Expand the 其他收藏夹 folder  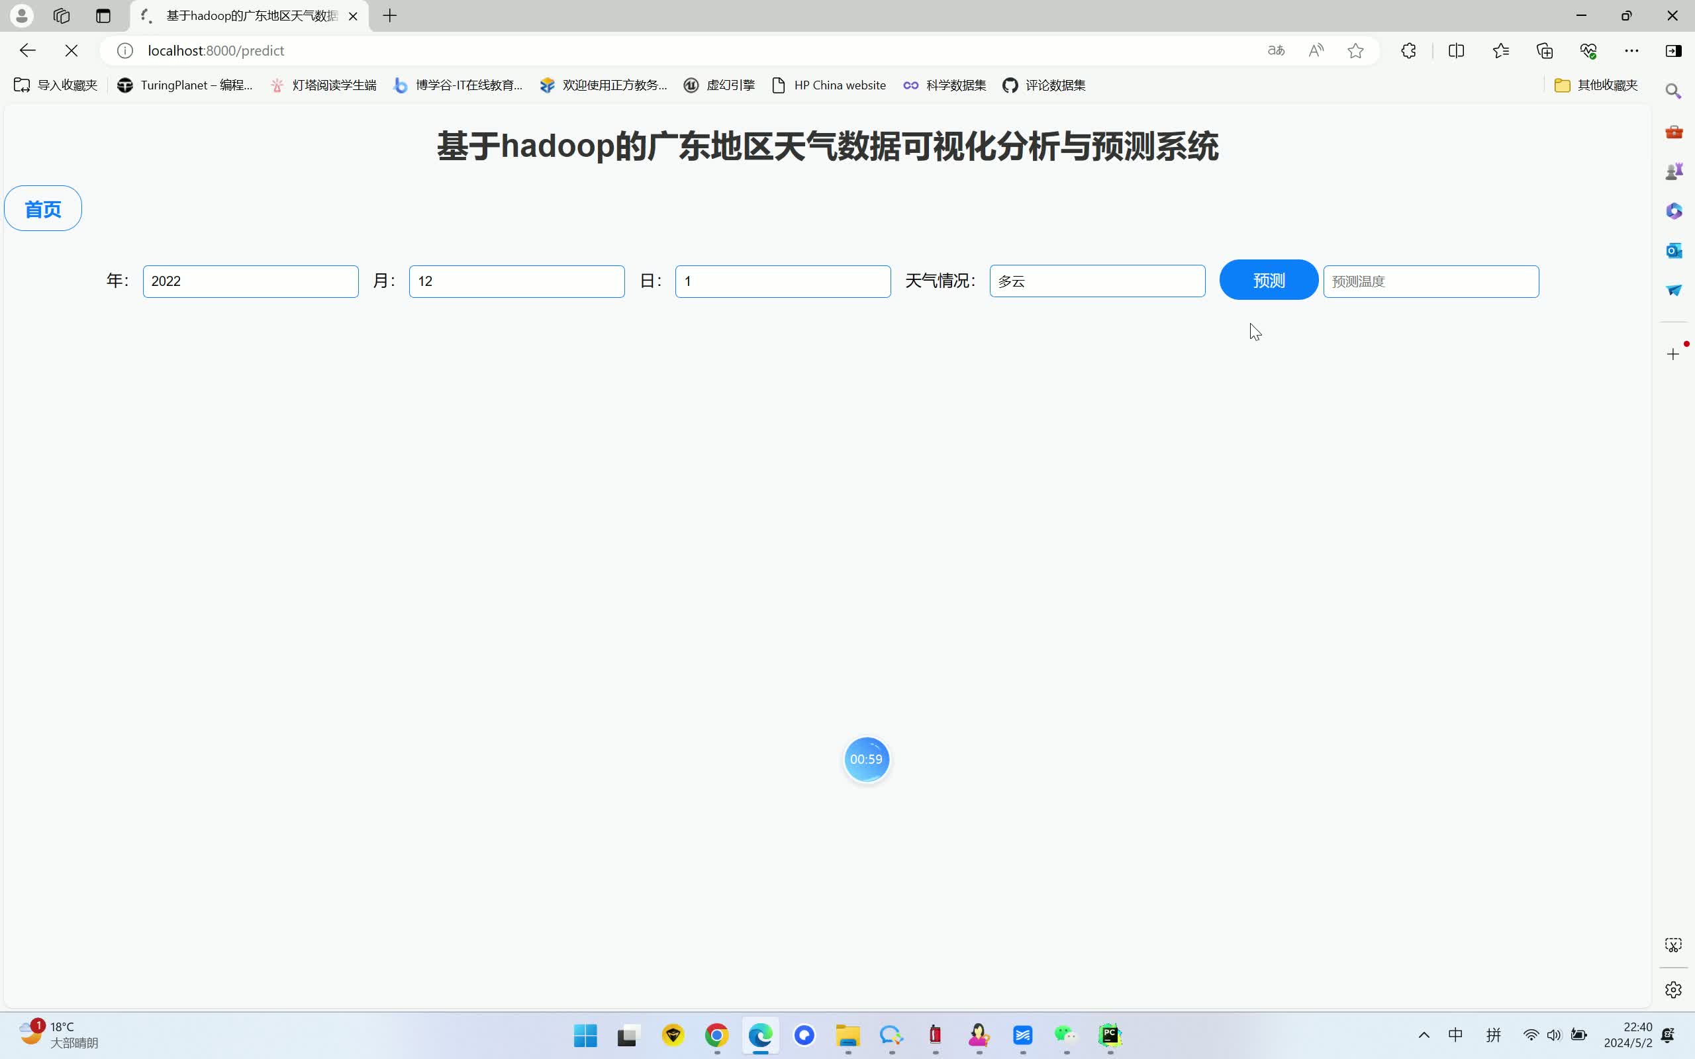click(1596, 85)
